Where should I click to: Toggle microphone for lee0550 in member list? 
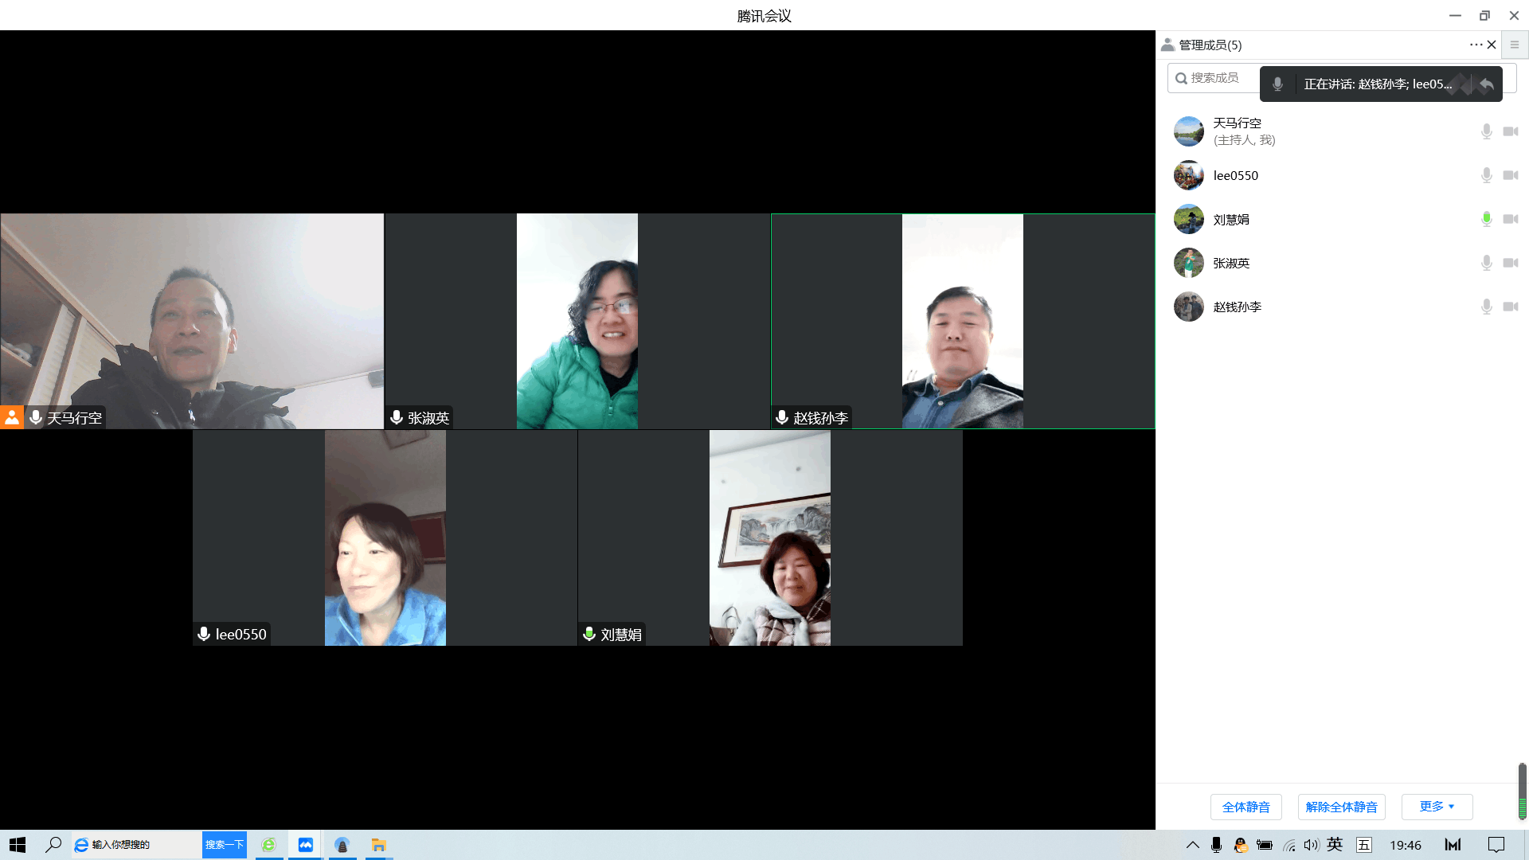click(1486, 175)
